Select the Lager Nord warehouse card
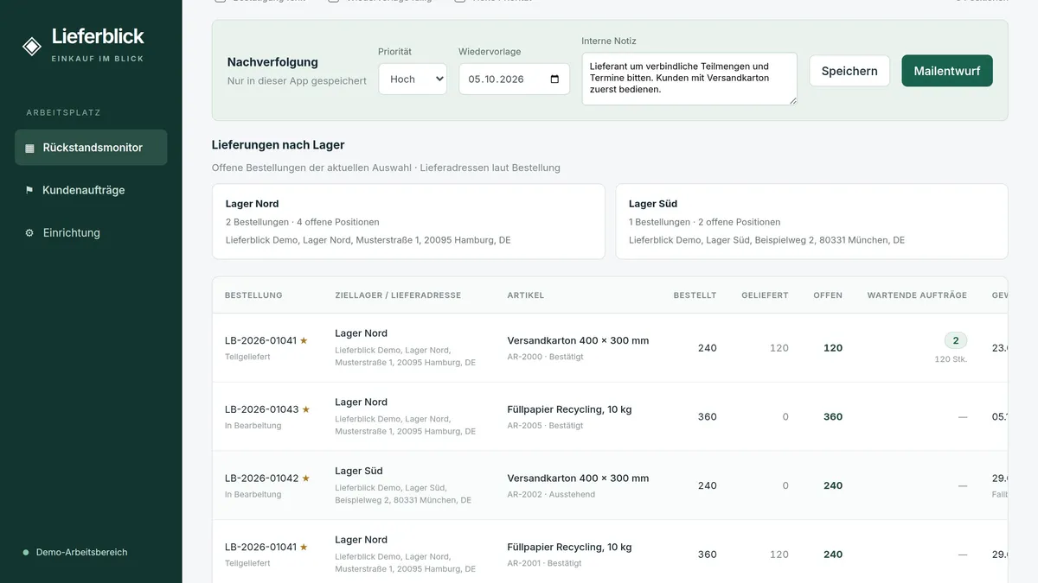 [x=408, y=221]
